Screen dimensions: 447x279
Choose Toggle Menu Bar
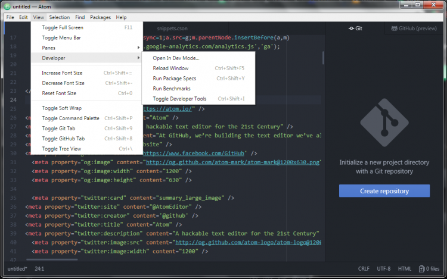pos(86,38)
